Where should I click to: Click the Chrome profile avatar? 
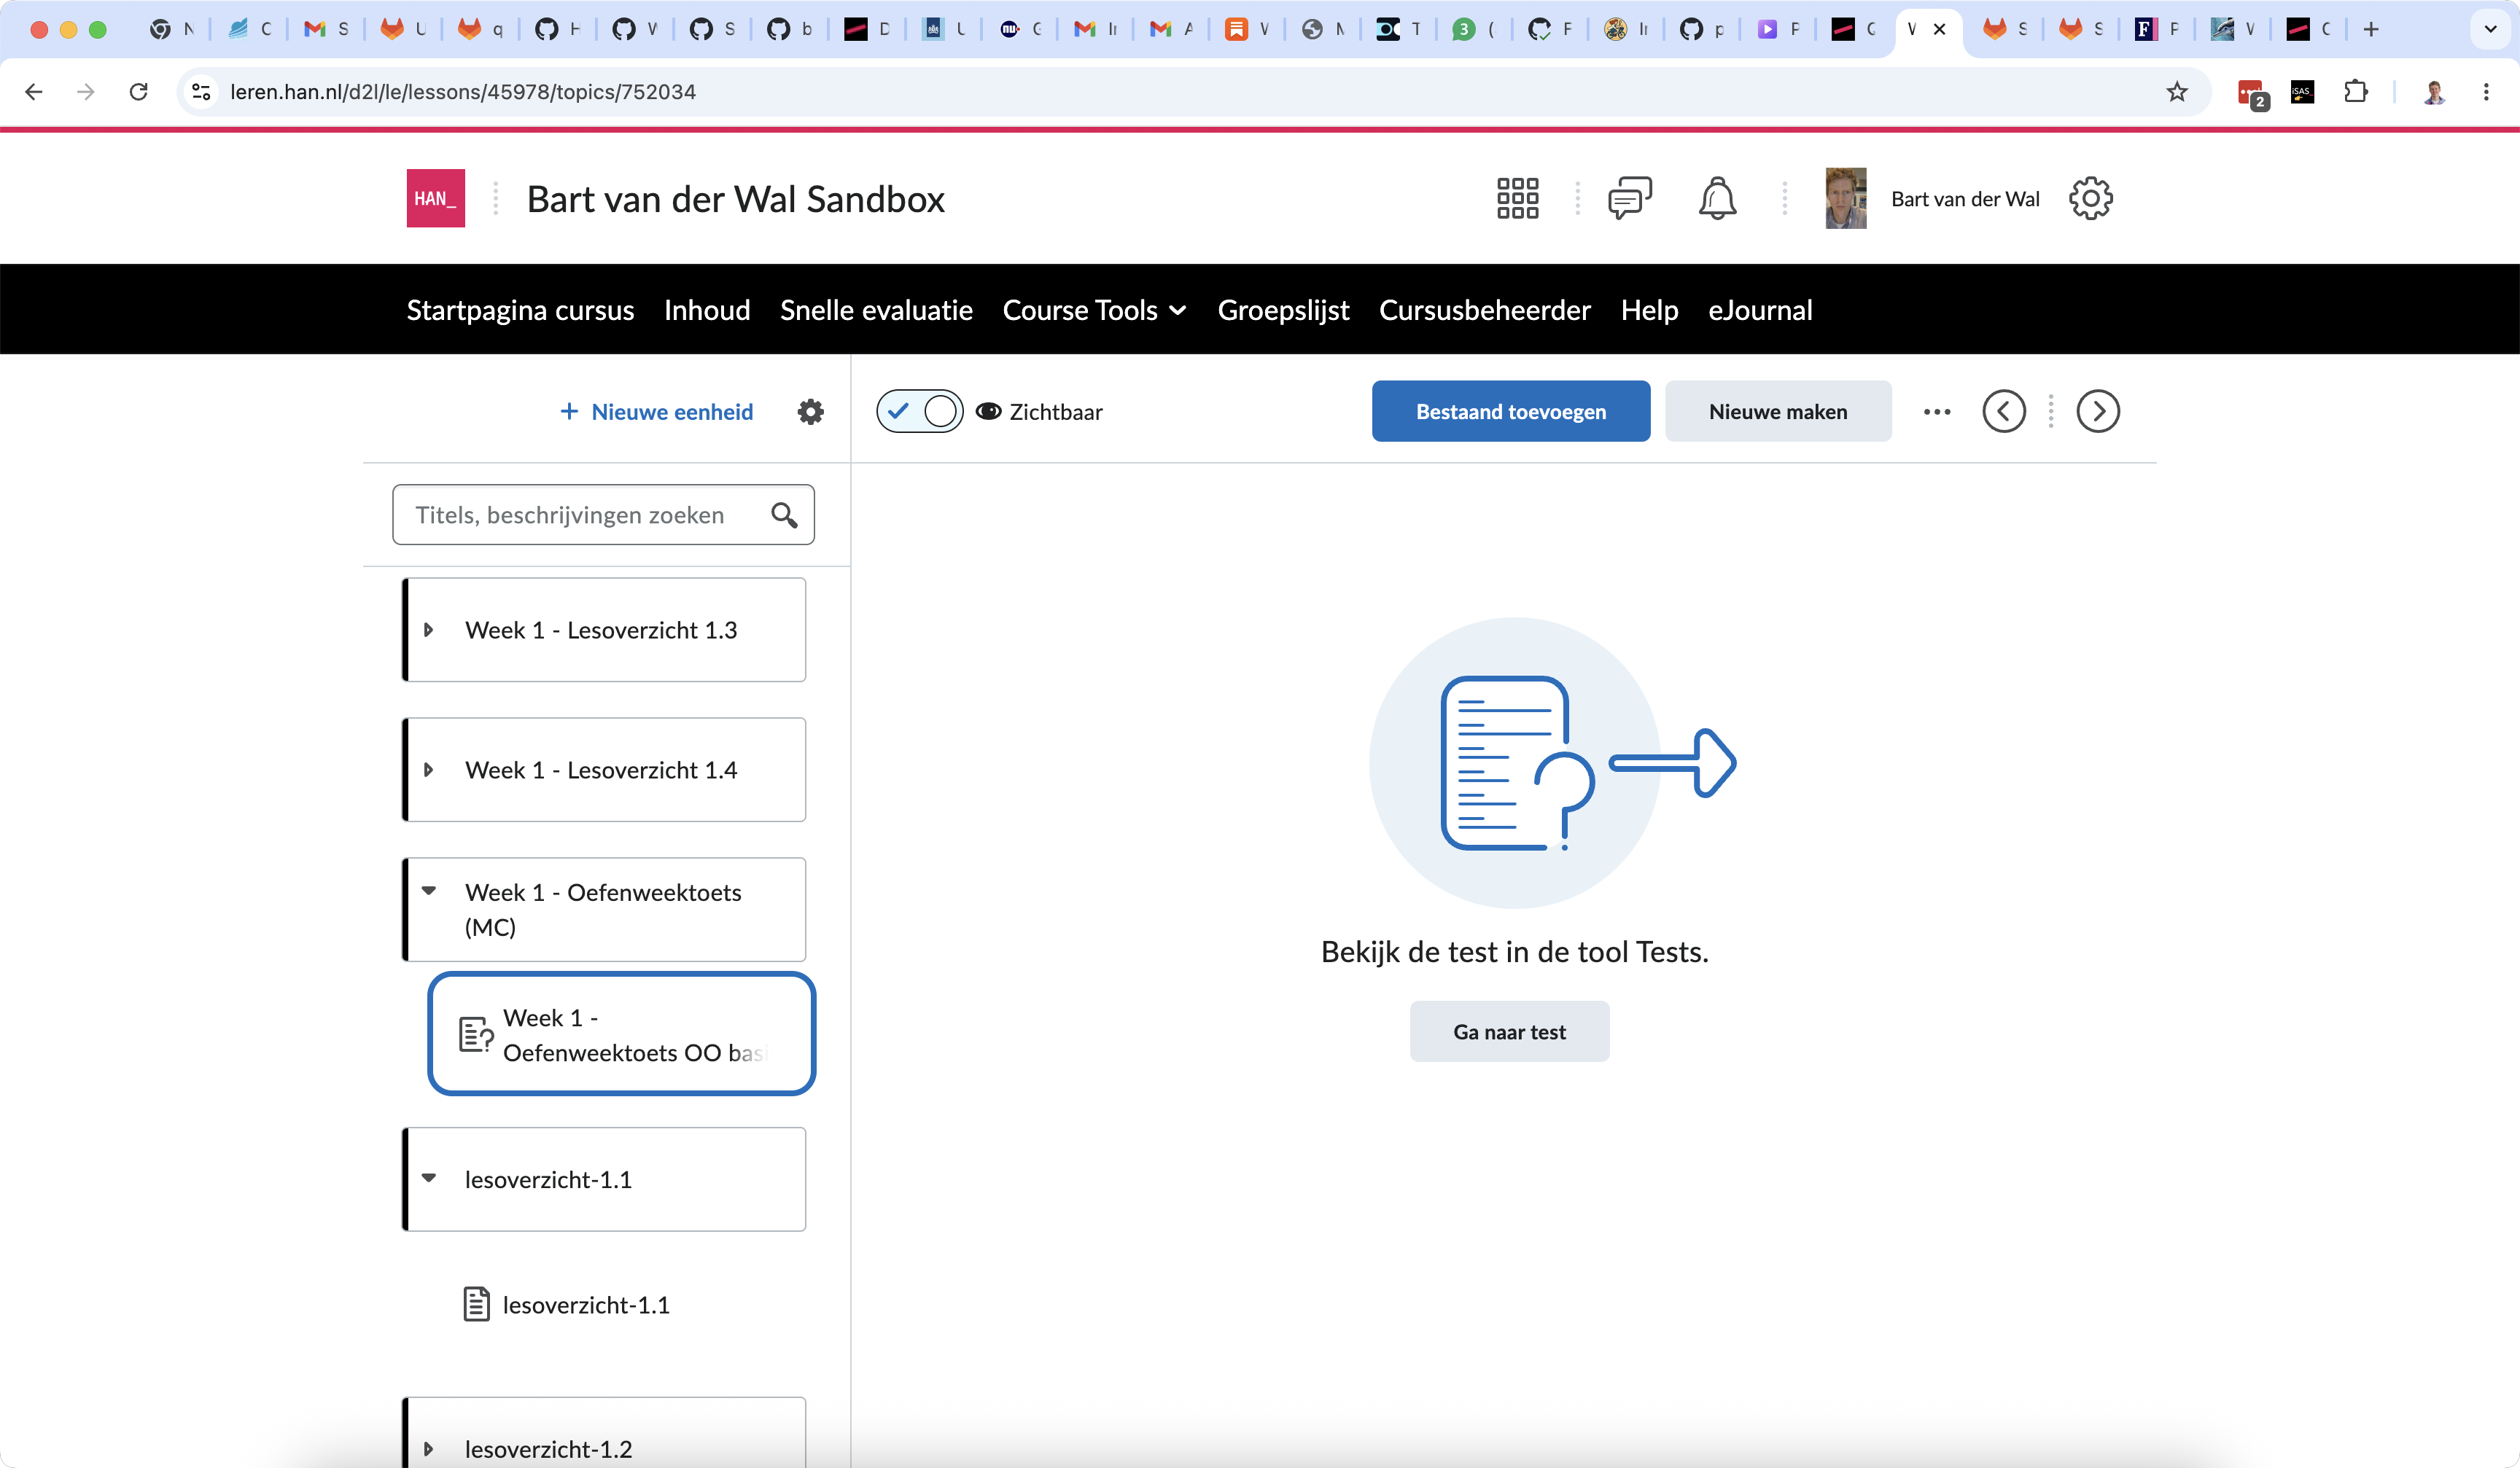pyautogui.click(x=2434, y=92)
